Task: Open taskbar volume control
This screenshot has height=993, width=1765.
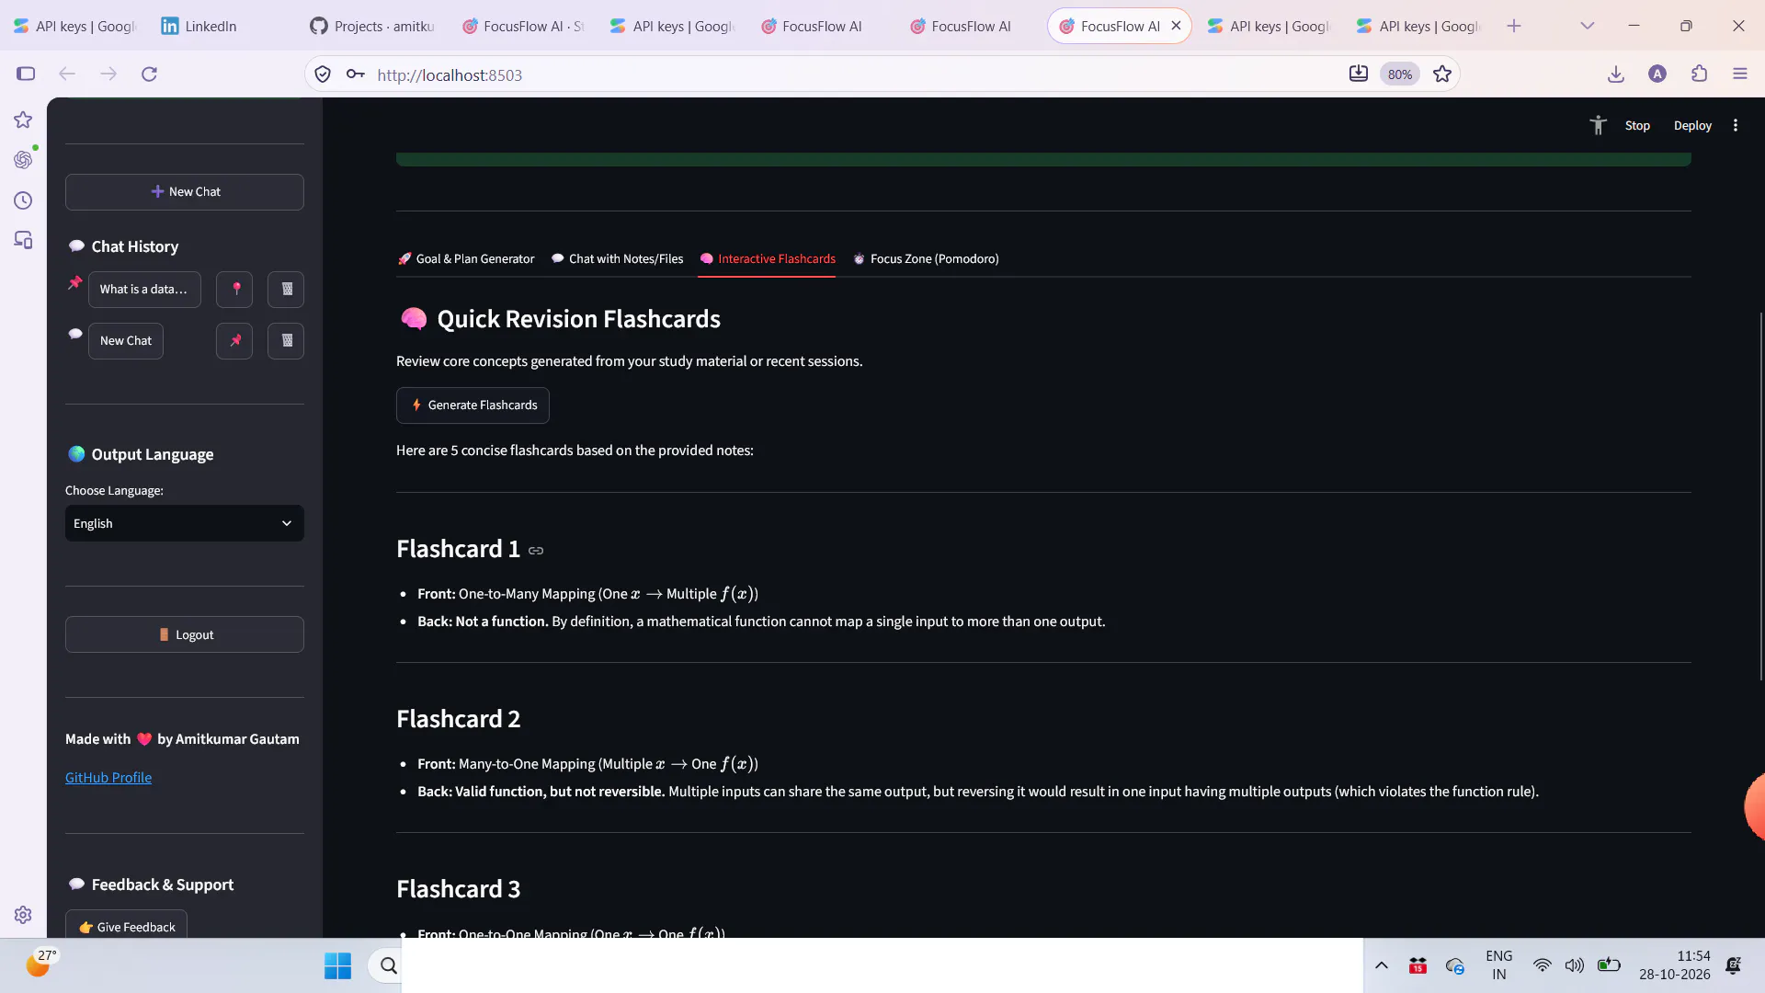Action: pos(1574,965)
